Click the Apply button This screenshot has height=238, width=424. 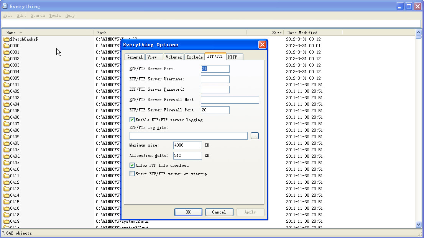250,212
